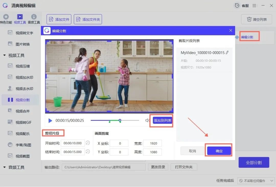Click the pencil icon to rename MyVideo clip
This screenshot has width=276, height=187.
pos(227,53)
